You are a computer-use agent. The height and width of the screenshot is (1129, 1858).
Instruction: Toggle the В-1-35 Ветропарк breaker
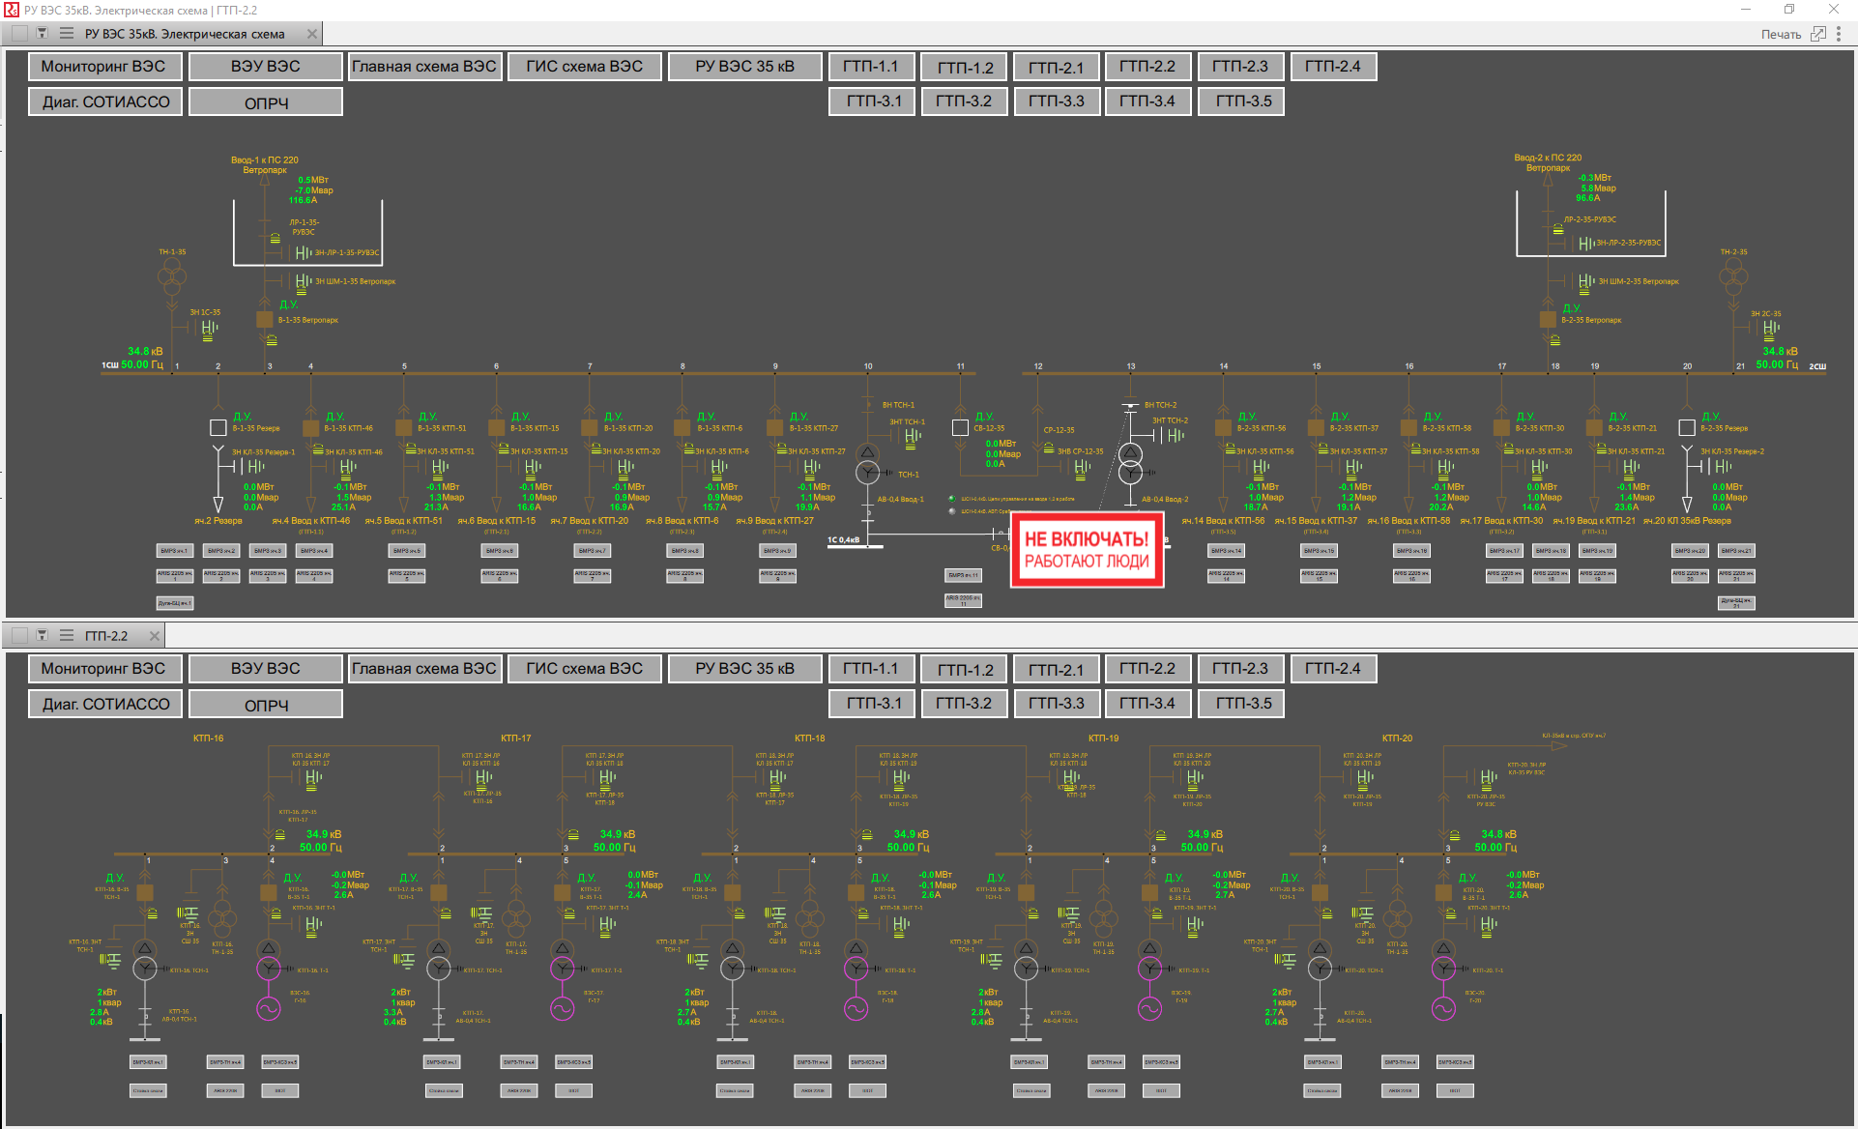pyautogui.click(x=263, y=317)
